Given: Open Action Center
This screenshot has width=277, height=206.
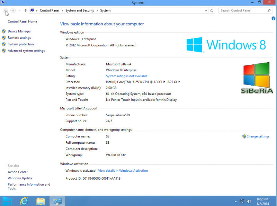Looking at the screenshot, I should (18, 172).
